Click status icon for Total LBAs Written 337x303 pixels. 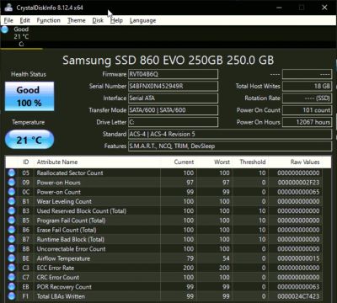[x=12, y=296]
